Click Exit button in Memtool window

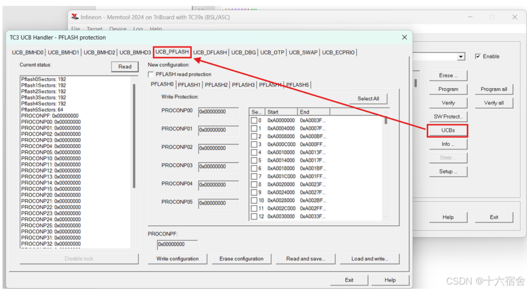[494, 217]
